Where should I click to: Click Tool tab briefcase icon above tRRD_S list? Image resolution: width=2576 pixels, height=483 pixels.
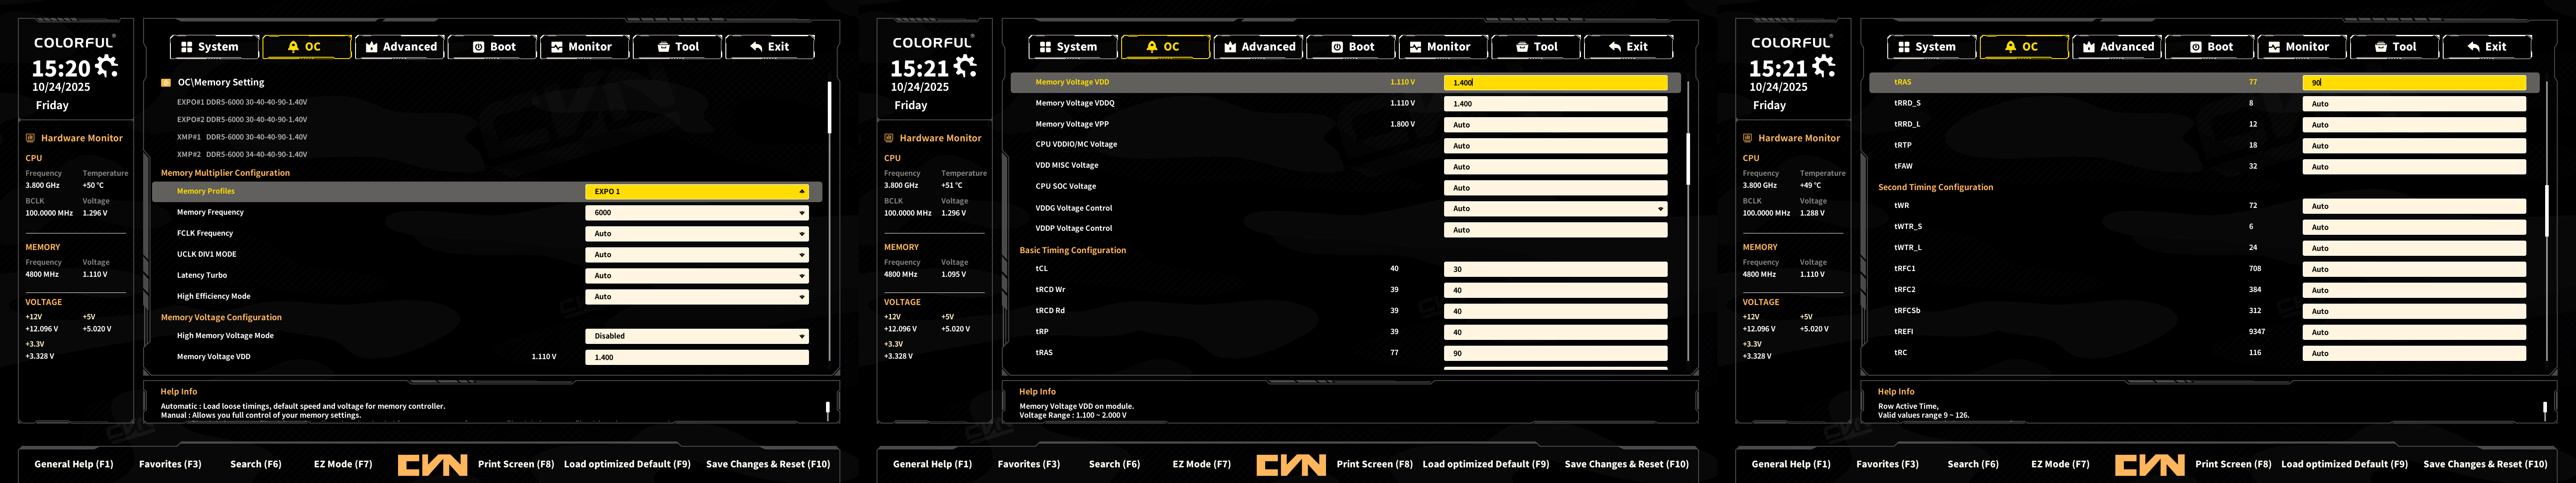[2381, 47]
